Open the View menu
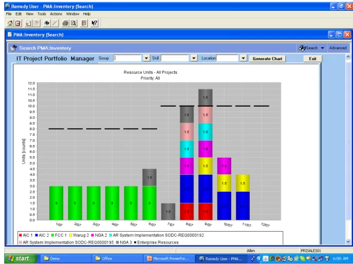Screen dimensions: 353x264 pyautogui.click(x=29, y=14)
